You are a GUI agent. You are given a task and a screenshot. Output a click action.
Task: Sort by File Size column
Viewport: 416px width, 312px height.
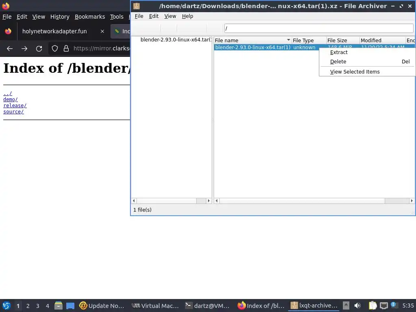click(x=343, y=40)
